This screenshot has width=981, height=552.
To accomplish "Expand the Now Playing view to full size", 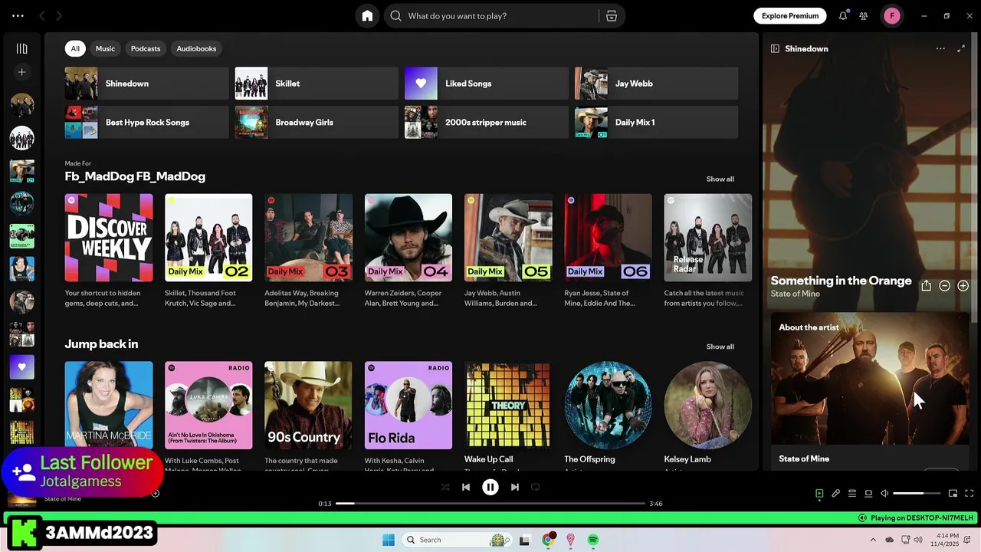I will [x=961, y=48].
